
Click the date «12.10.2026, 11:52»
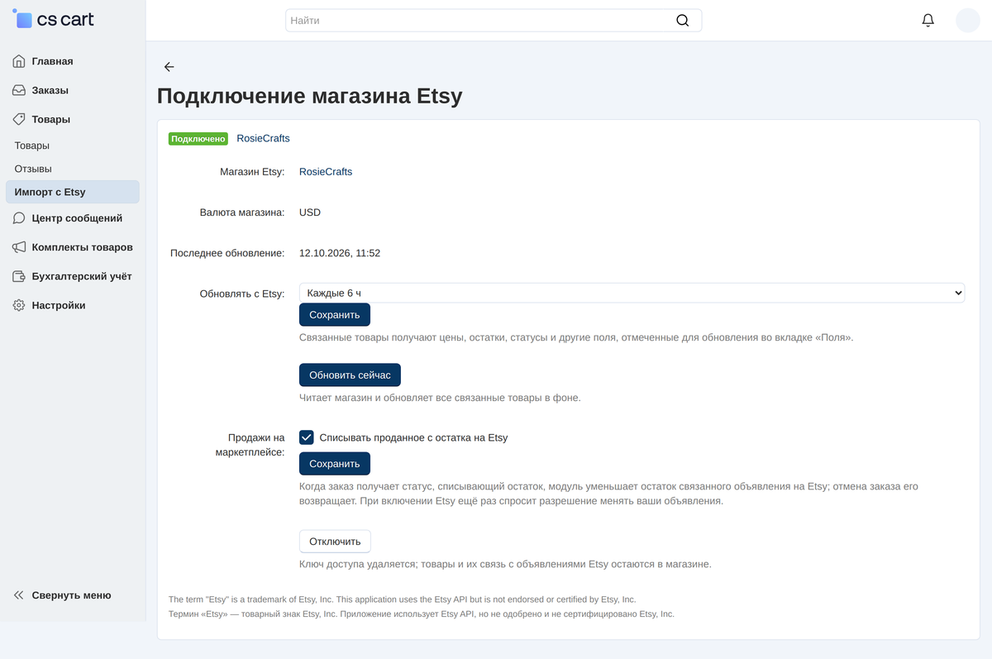tap(340, 253)
